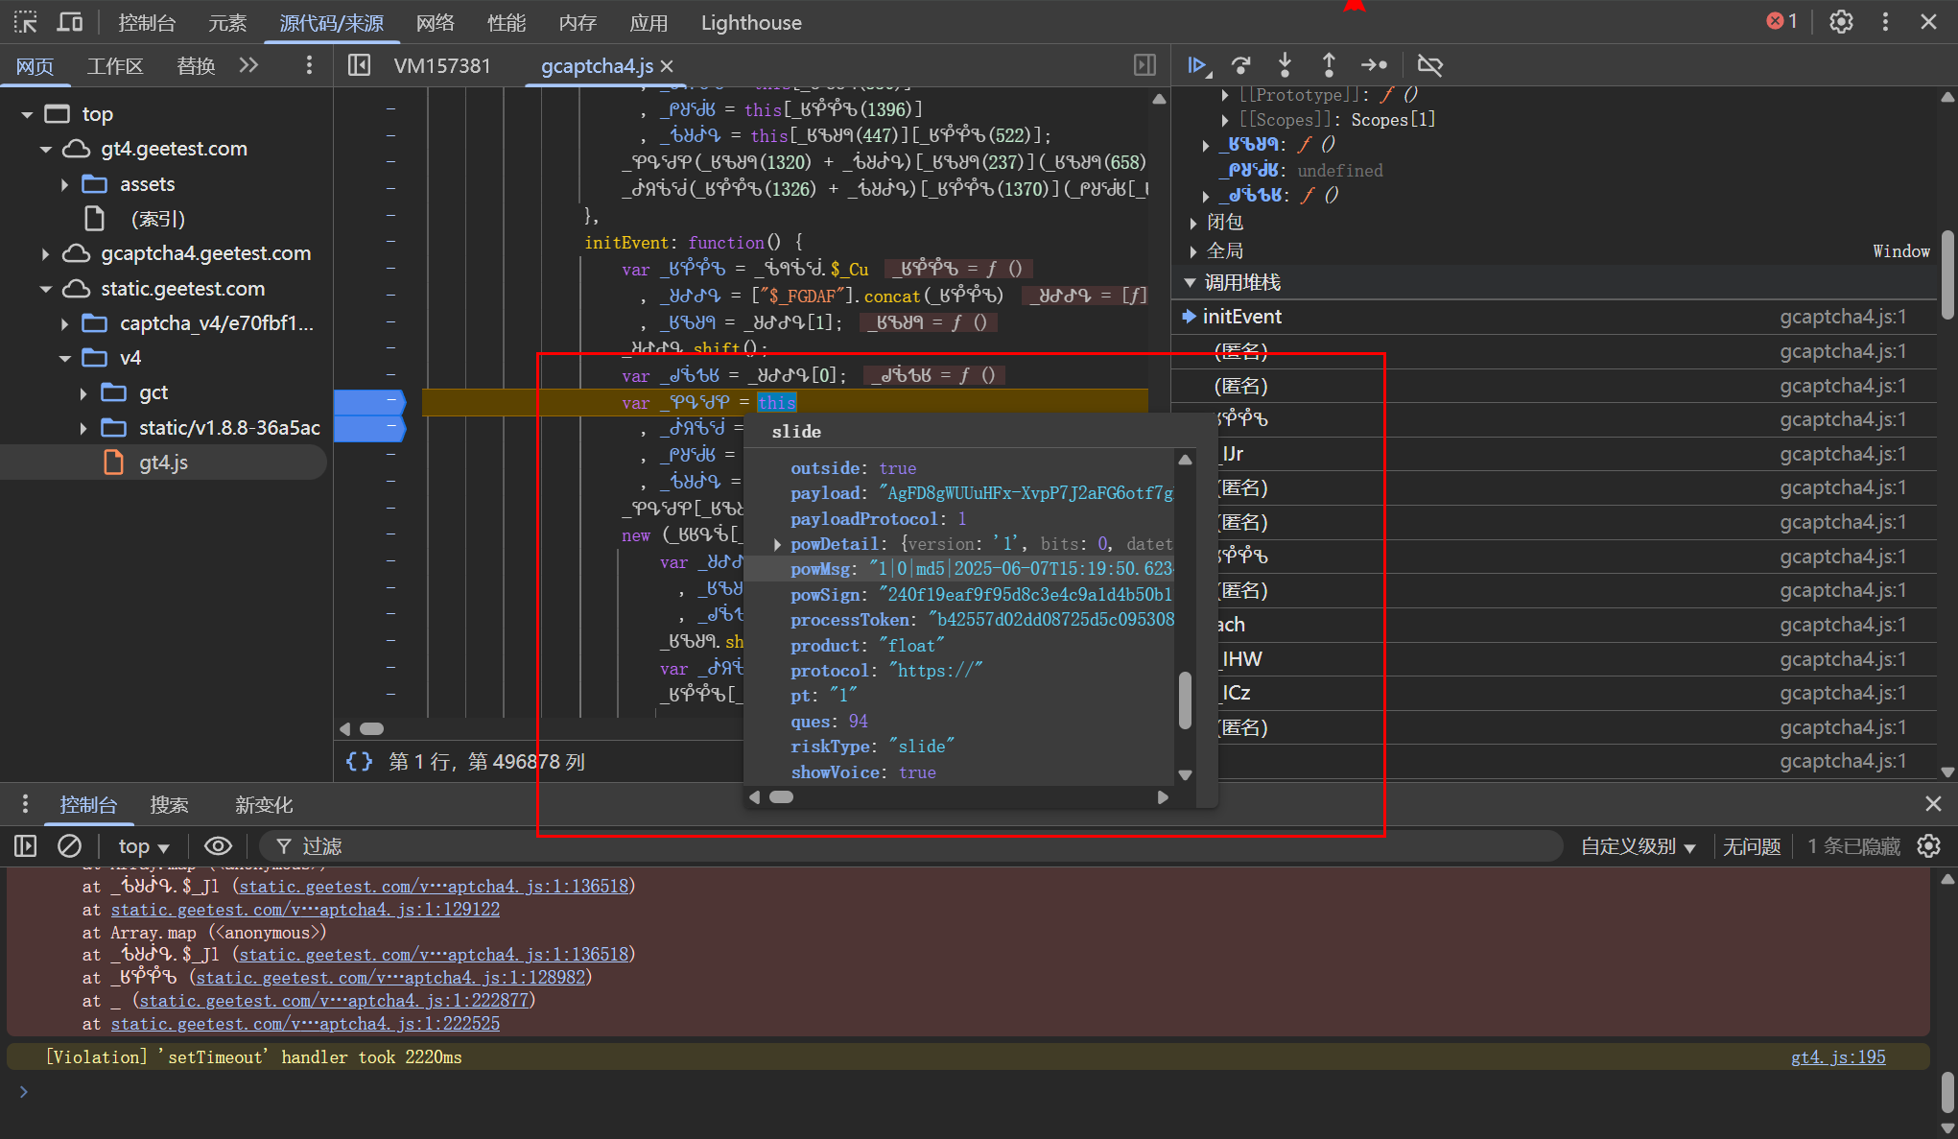Open the navigator pane more options menu
This screenshot has height=1139, width=1958.
[308, 65]
